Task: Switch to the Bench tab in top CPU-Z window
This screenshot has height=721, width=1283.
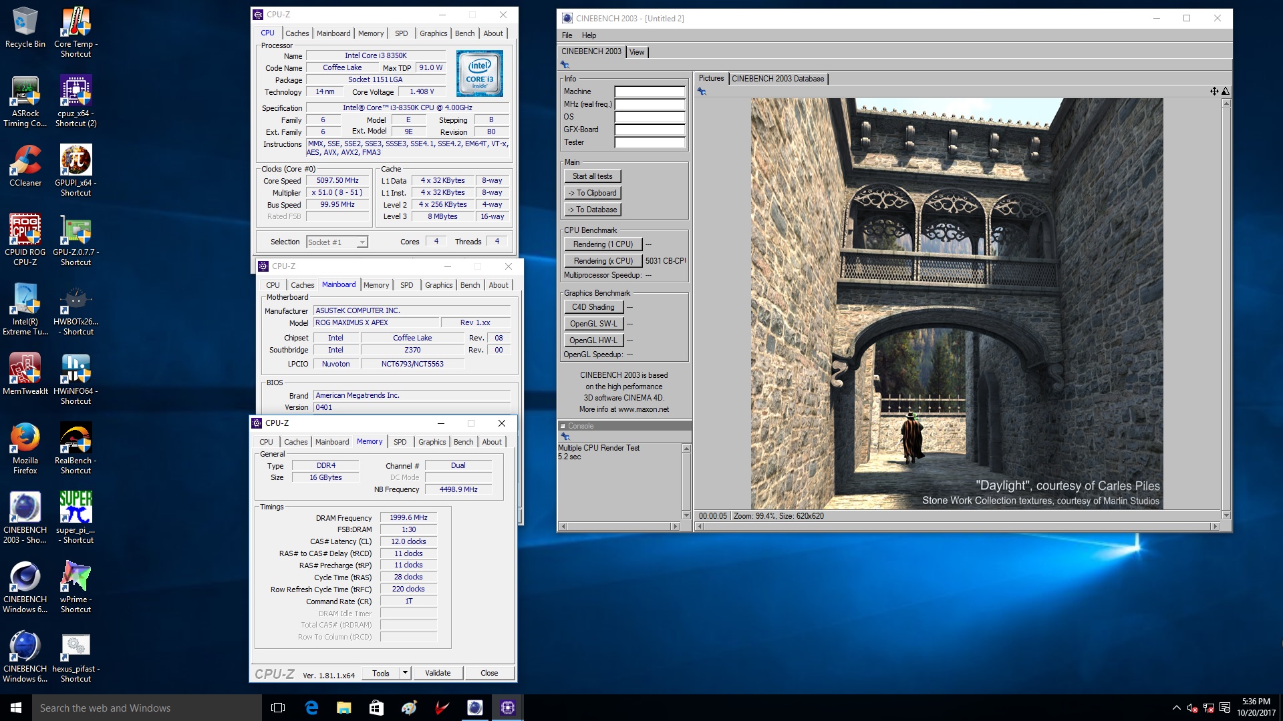Action: [x=464, y=33]
